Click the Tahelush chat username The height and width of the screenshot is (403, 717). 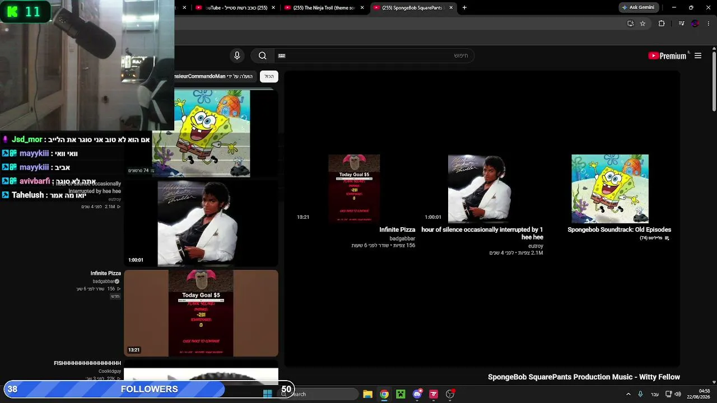pos(27,195)
